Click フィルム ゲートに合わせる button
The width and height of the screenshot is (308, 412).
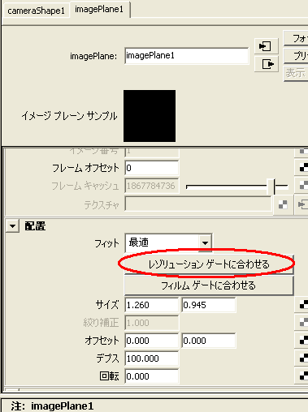click(209, 285)
